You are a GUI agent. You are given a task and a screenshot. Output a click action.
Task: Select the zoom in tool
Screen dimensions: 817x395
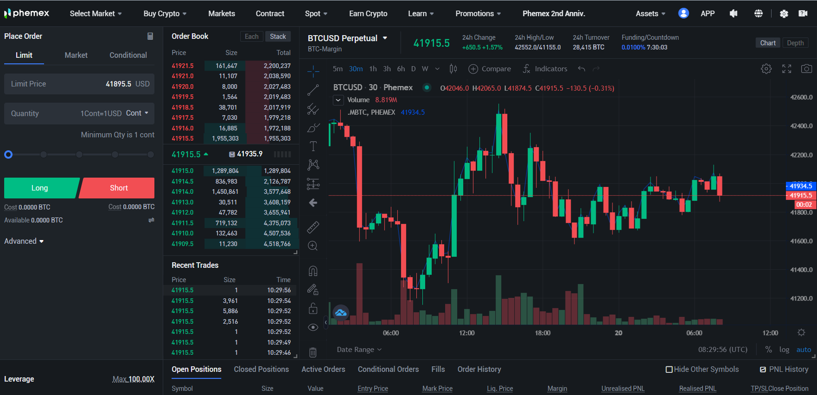(x=313, y=246)
